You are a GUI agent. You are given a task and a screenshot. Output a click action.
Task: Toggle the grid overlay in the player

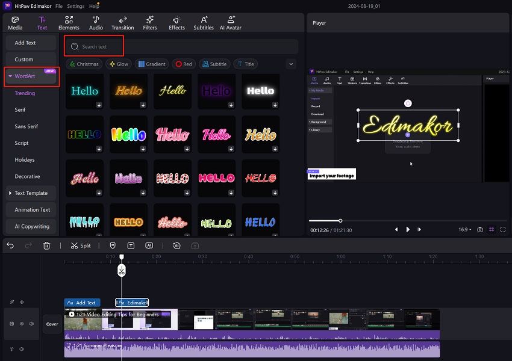[492, 230]
